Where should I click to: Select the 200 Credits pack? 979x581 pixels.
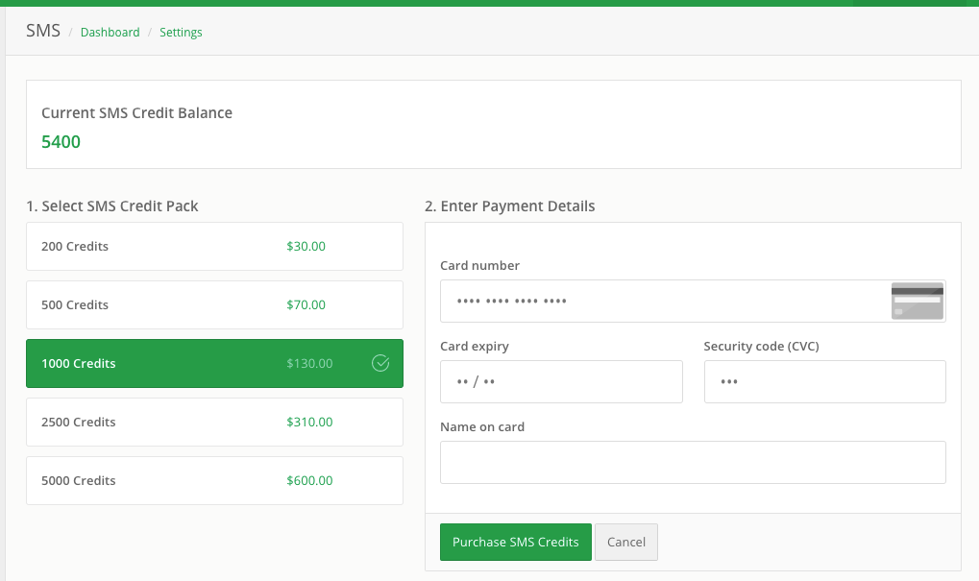pyautogui.click(x=214, y=247)
